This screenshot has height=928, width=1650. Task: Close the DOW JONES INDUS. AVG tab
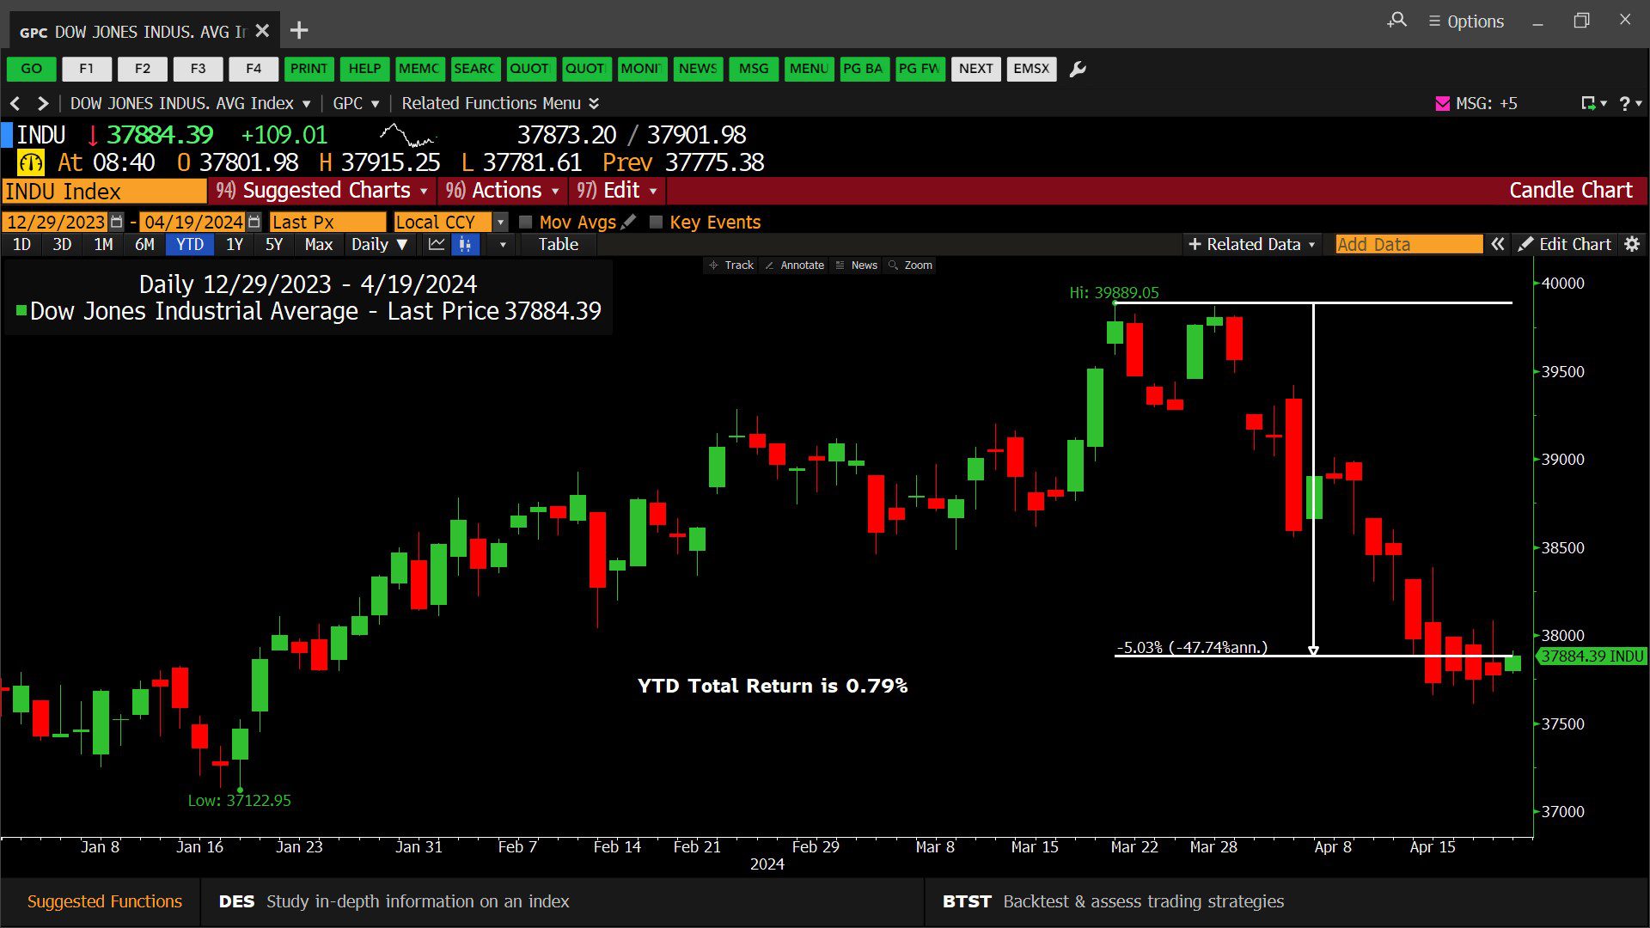pos(263,31)
